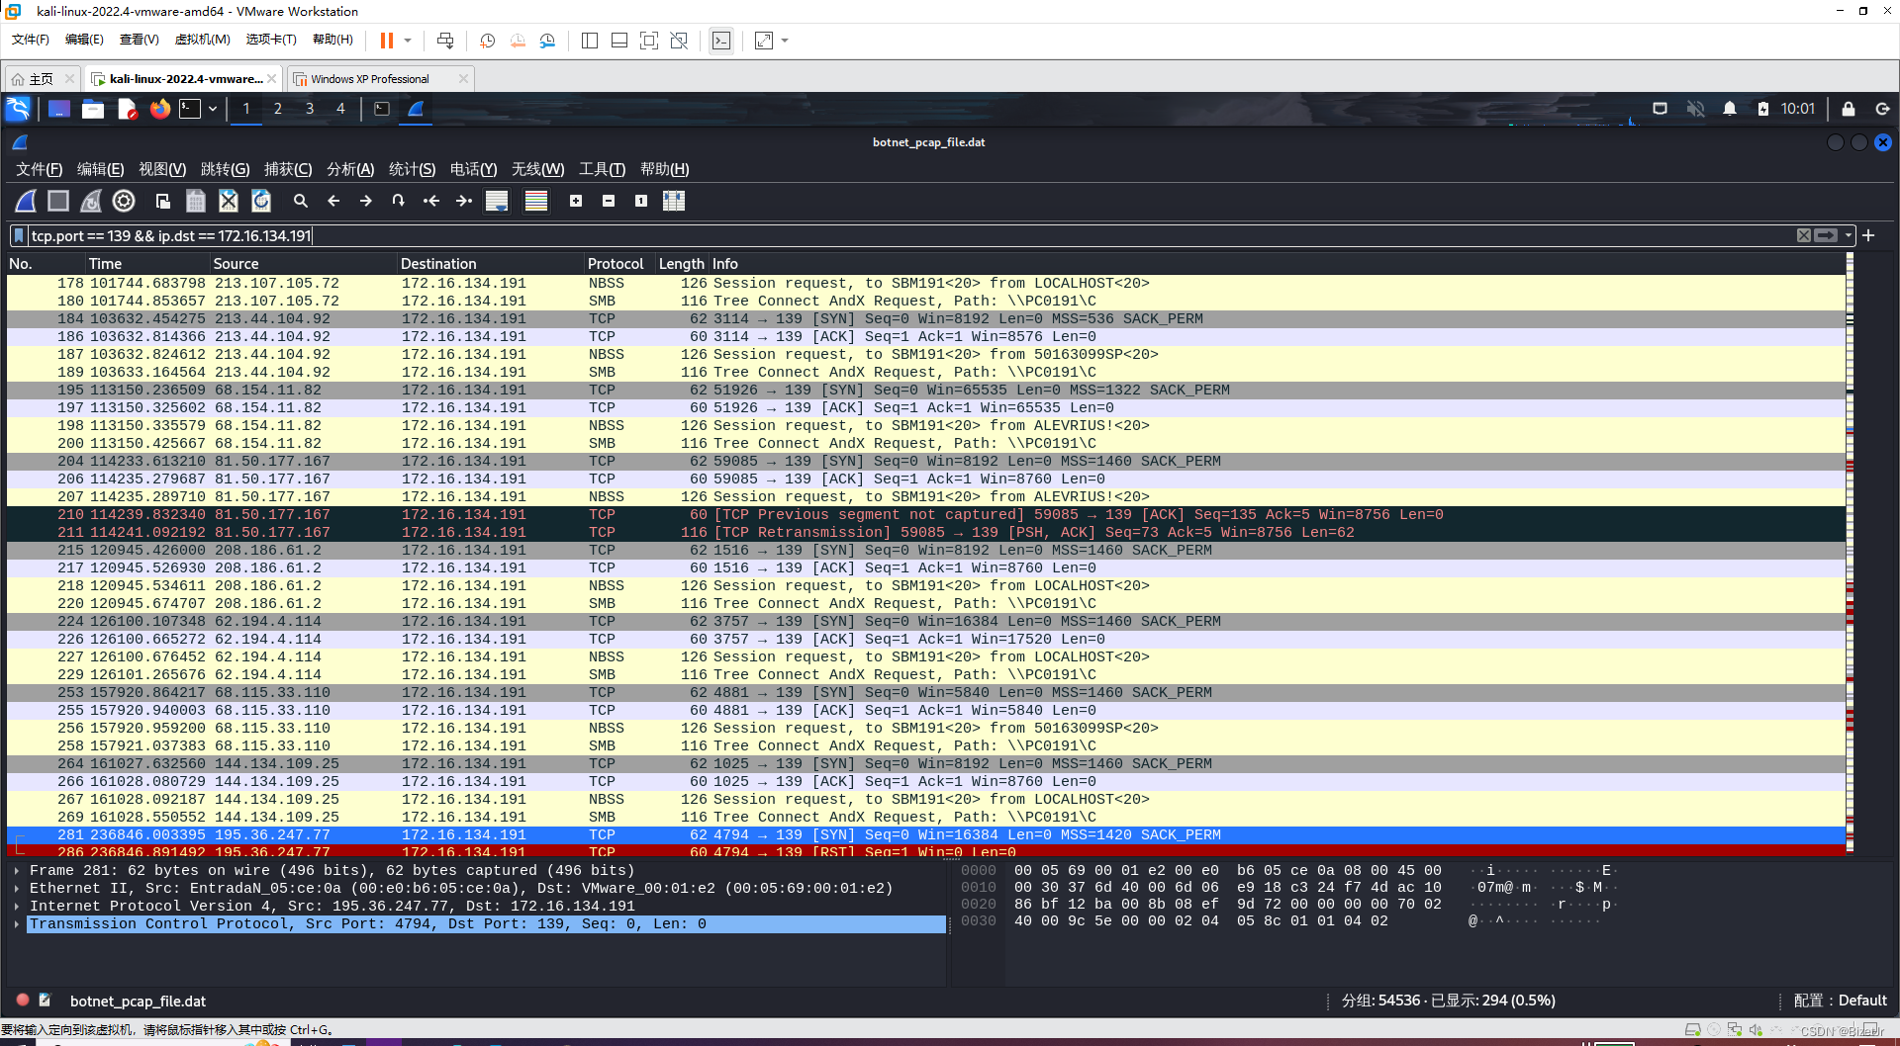Click the display filter bookmark icon
The image size is (1900, 1046).
19,235
